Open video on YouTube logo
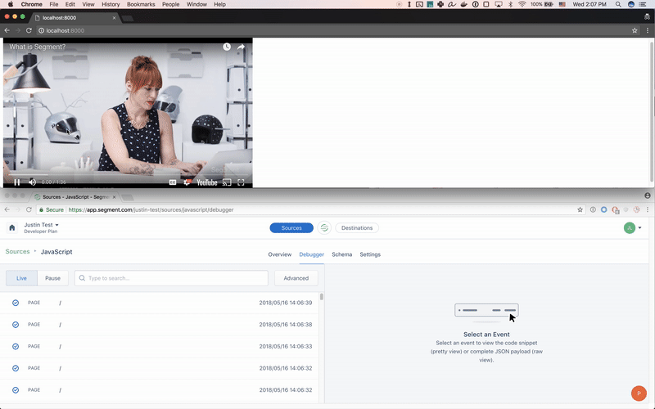Image resolution: width=655 pixels, height=409 pixels. tap(207, 182)
